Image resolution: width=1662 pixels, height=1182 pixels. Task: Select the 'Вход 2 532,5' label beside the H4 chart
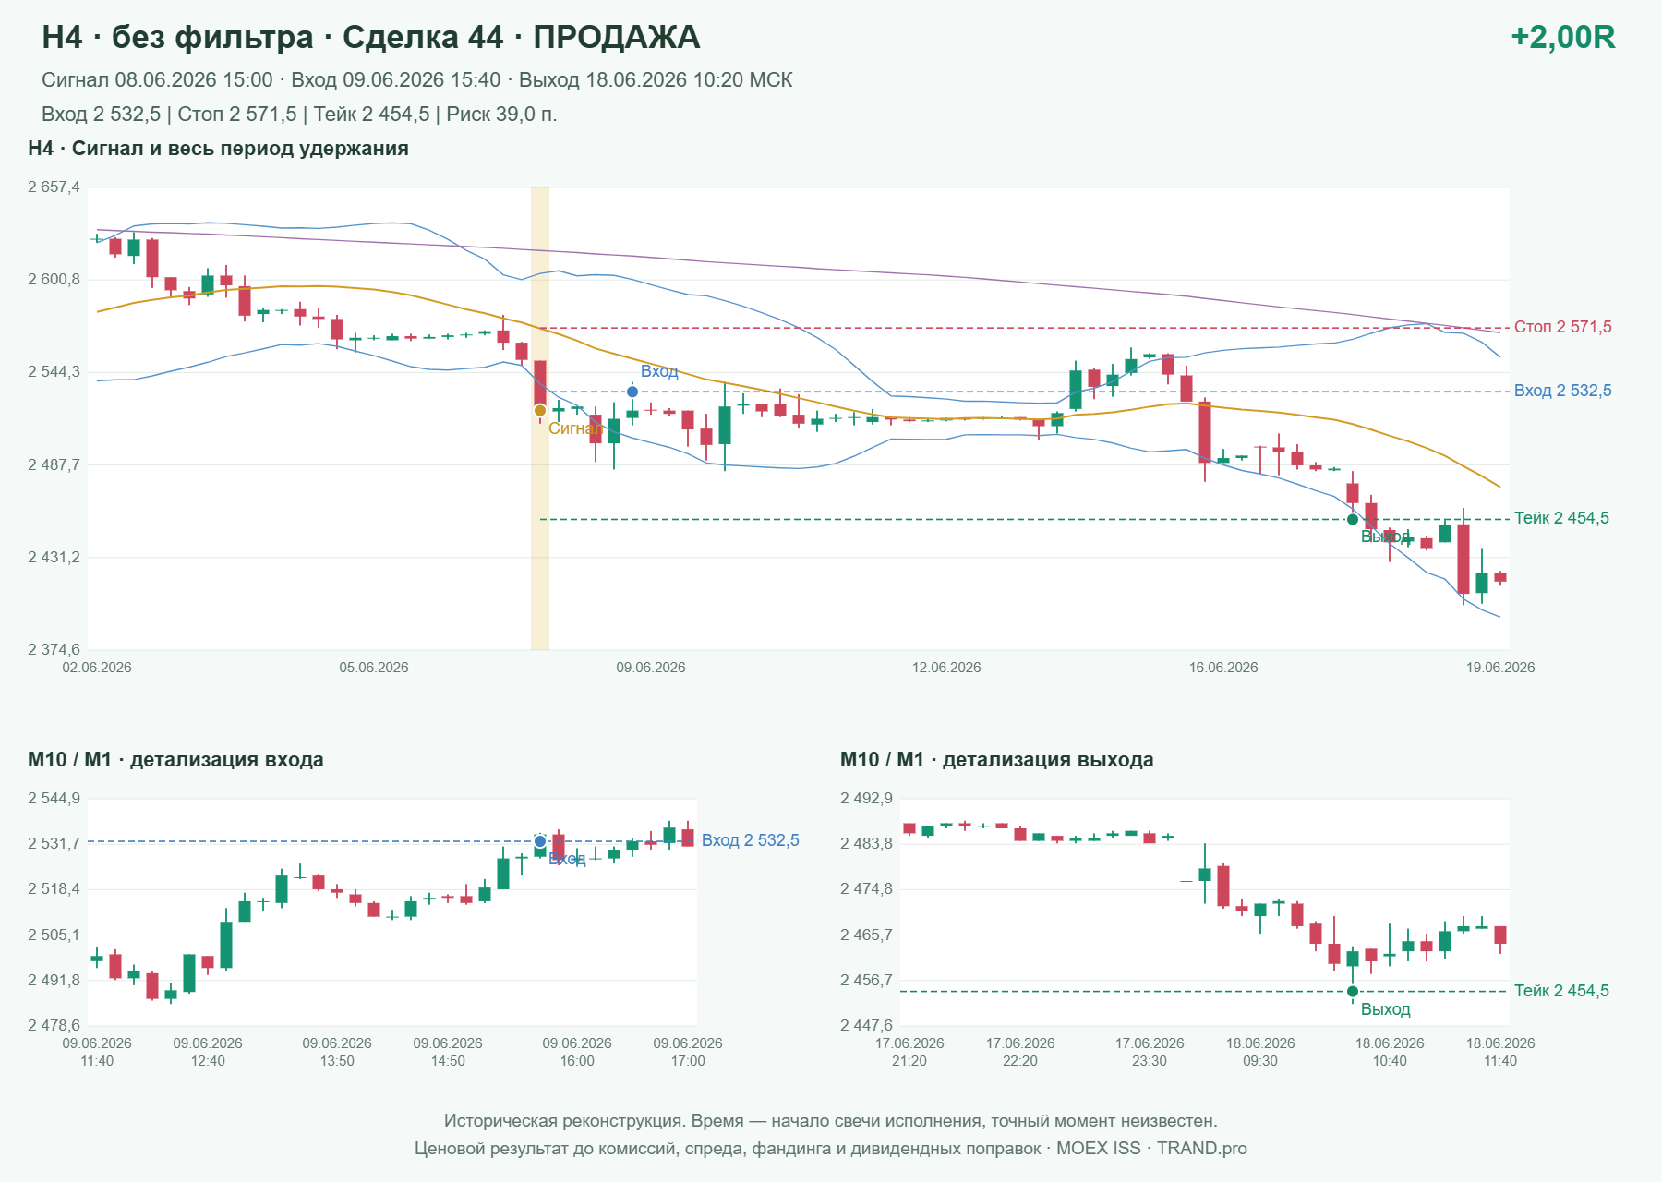(1562, 391)
